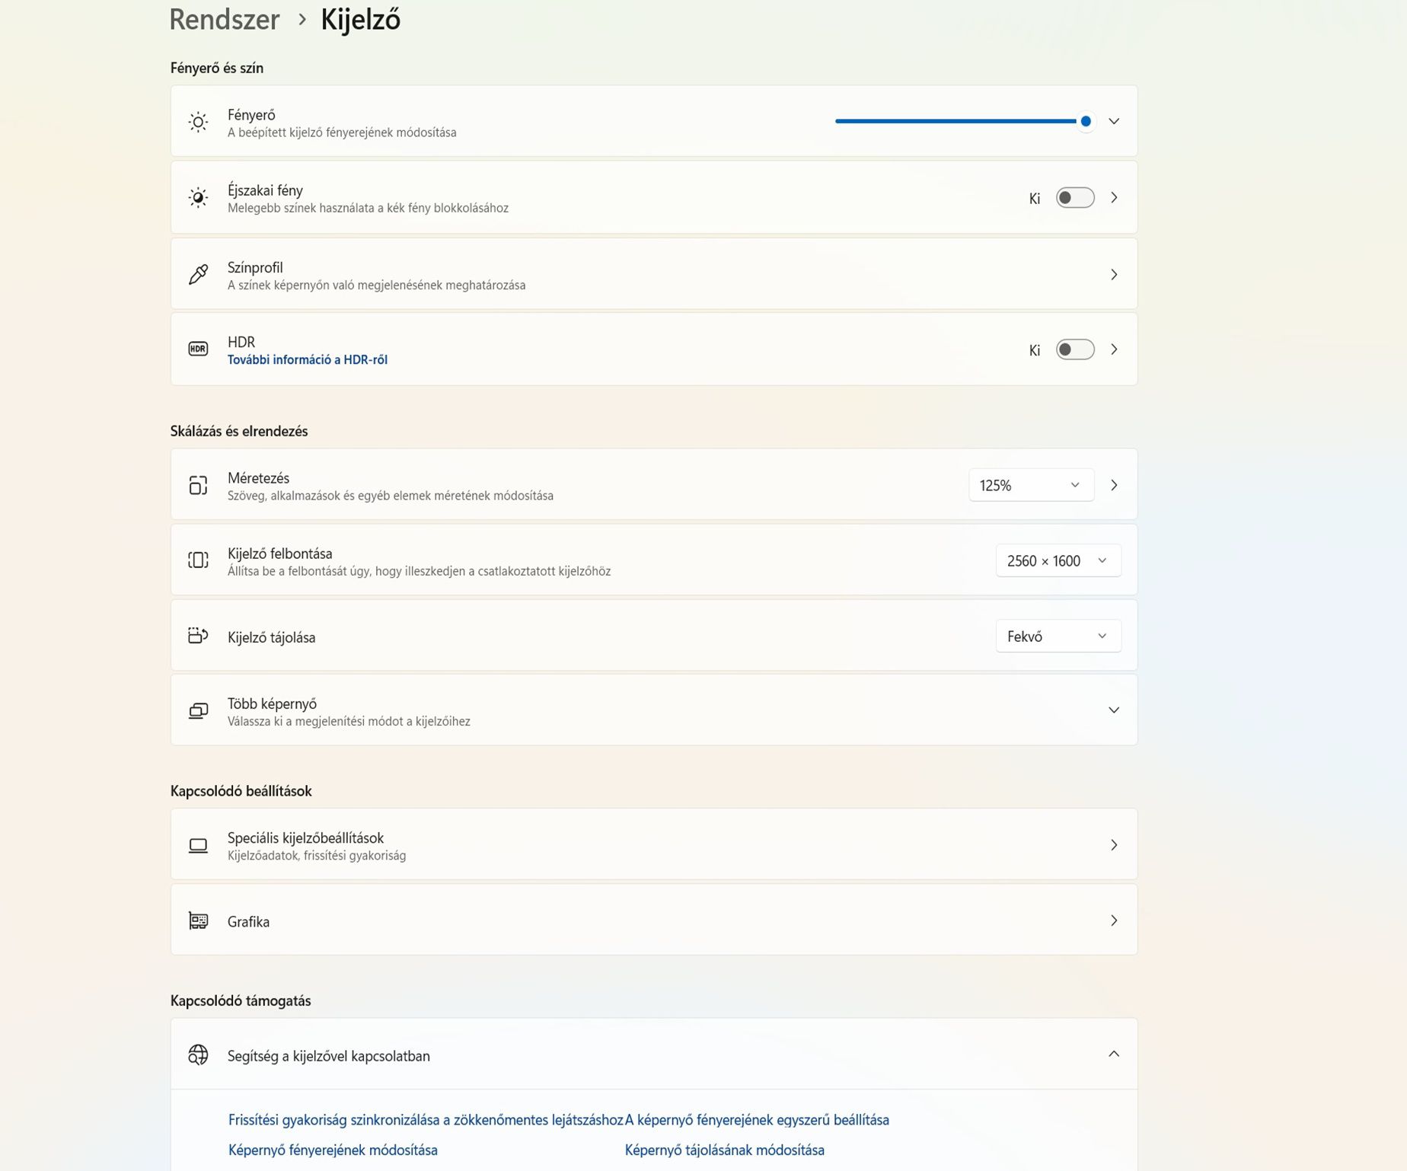Click the HDR badge icon
The height and width of the screenshot is (1171, 1407).
[198, 349]
